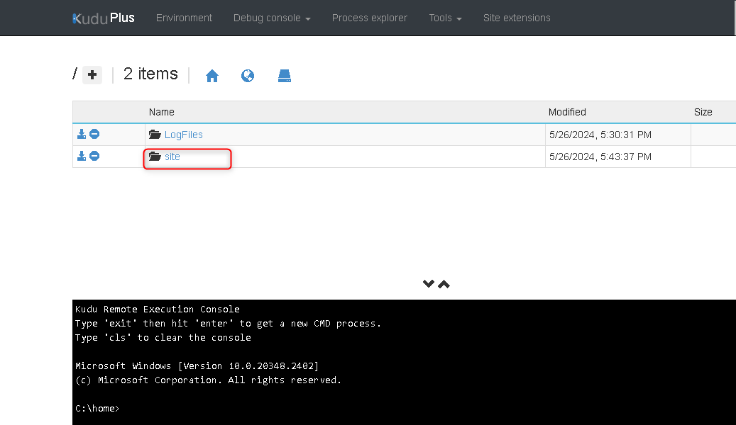Download the LogFiles folder
736x425 pixels.
pos(82,134)
